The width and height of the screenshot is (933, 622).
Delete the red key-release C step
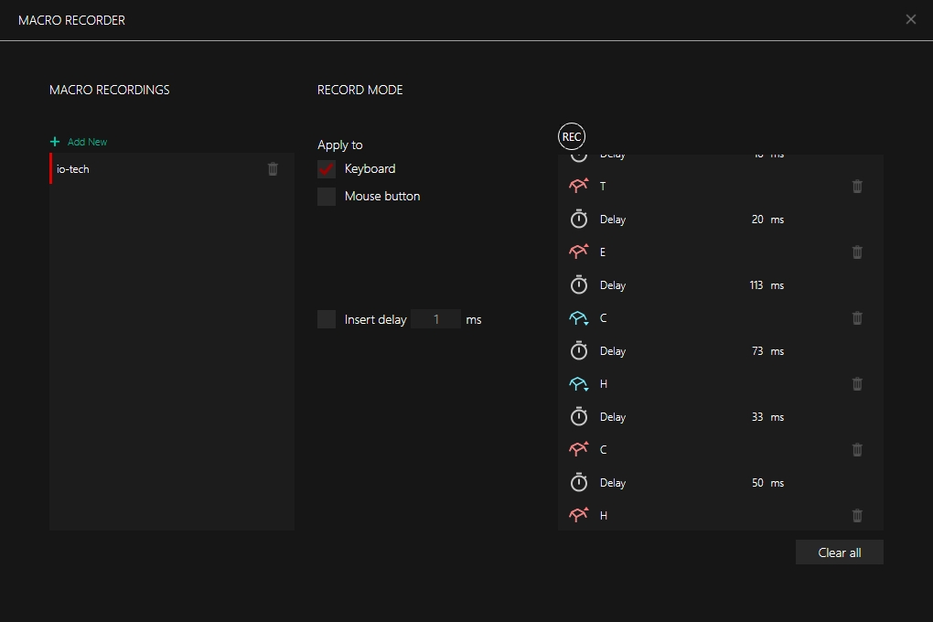coord(857,450)
